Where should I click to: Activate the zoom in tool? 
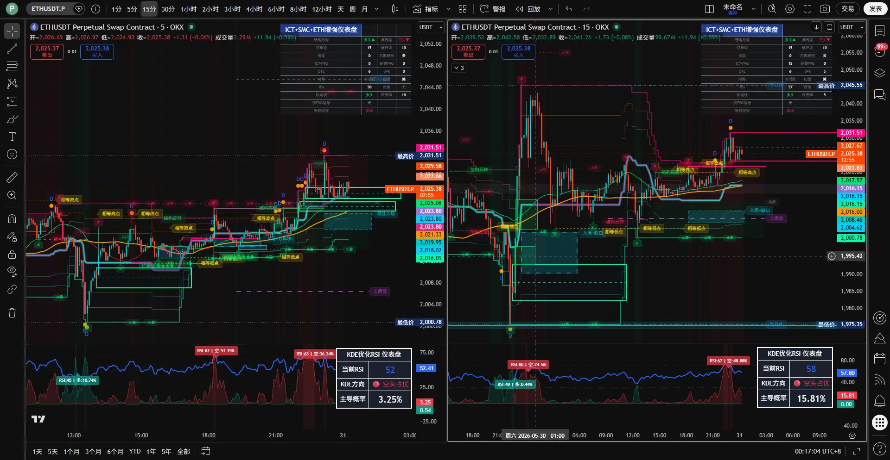click(12, 195)
